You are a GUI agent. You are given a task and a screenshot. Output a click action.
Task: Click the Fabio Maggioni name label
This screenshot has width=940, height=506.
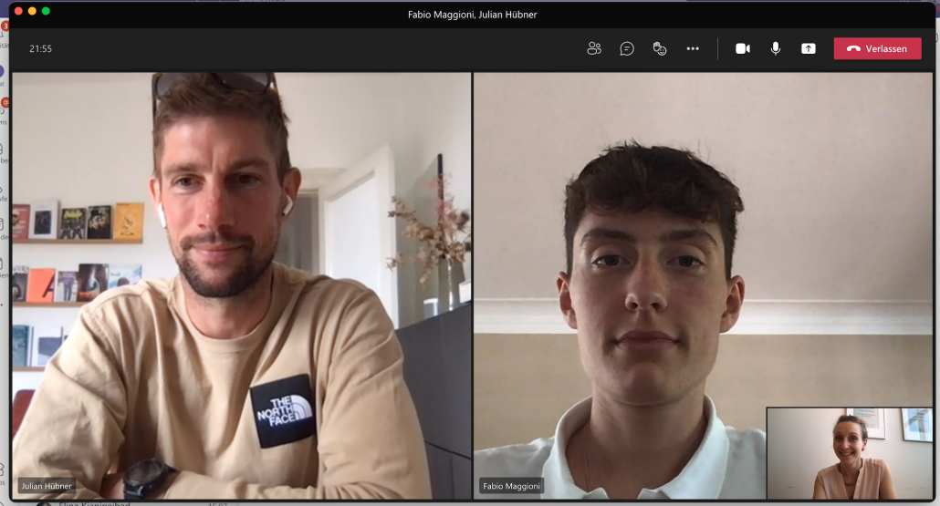pyautogui.click(x=511, y=486)
